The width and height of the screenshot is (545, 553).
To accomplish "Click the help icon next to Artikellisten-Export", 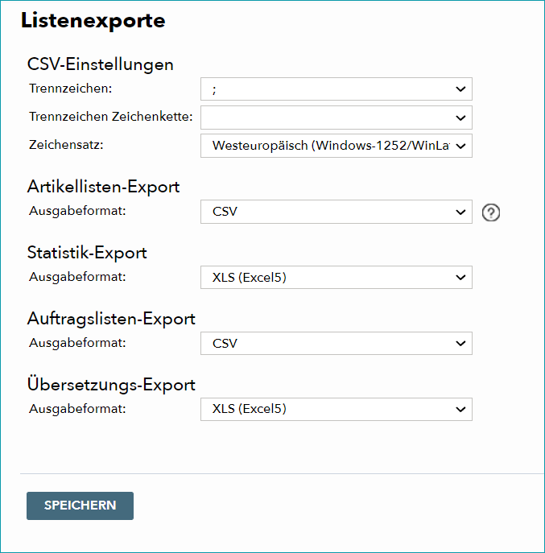I will [x=491, y=213].
